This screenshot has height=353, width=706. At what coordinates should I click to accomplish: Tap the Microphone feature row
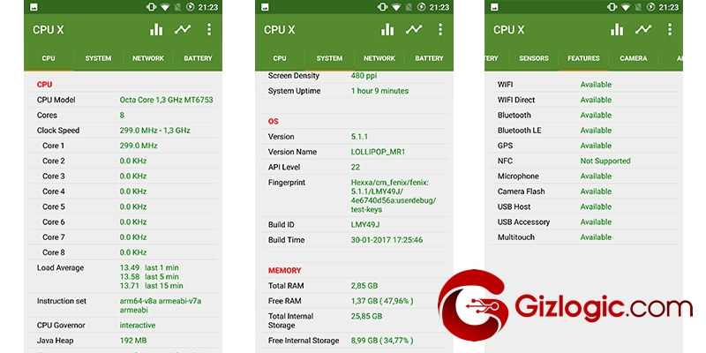point(583,176)
